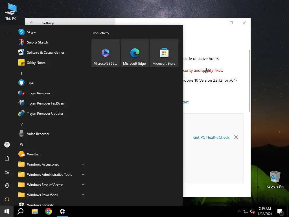Select the This PC desktop icon
Screen dimensions: 289x217
(x=11, y=11)
